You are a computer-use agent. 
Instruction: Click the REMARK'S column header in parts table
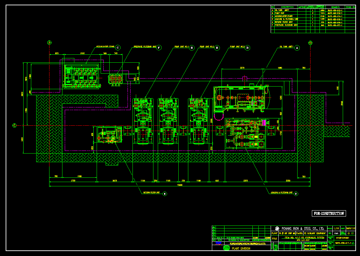coord(335,7)
